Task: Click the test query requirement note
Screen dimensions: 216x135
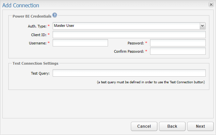Action: tap(151, 82)
